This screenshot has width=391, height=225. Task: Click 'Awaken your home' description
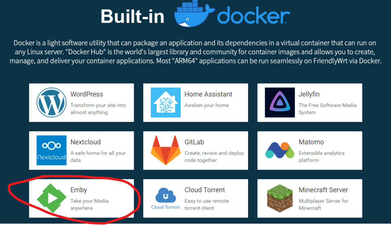coord(207,105)
